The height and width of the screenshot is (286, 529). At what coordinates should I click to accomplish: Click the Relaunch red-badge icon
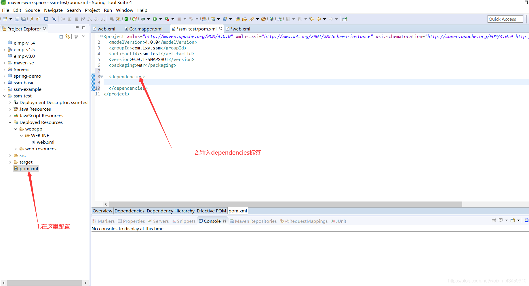134,19
